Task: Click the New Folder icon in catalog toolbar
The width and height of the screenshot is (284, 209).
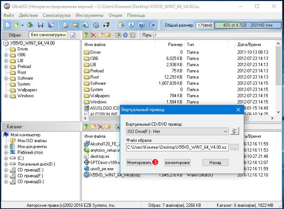Action: pyautogui.click(x=93, y=127)
